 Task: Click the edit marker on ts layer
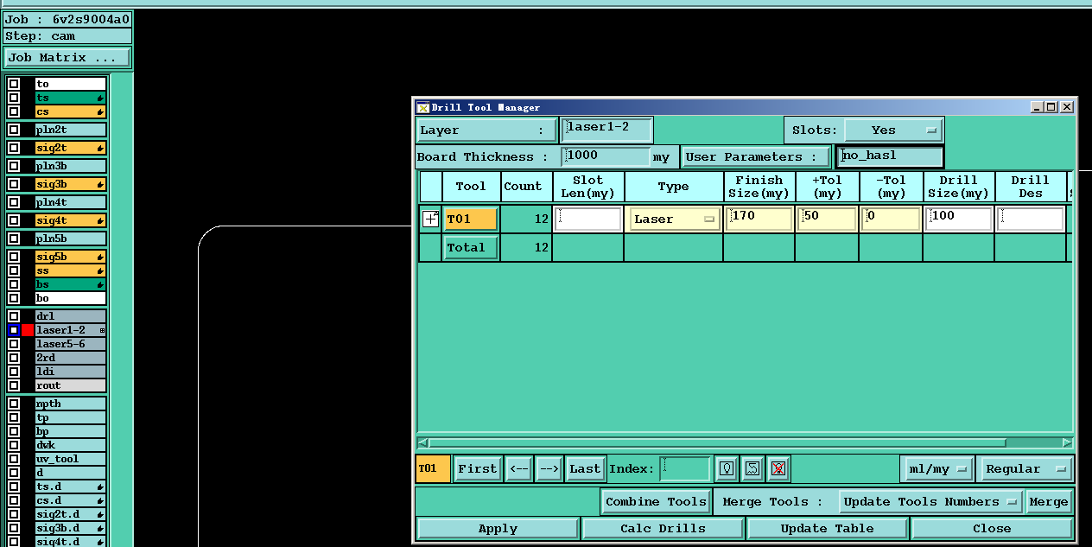point(100,99)
